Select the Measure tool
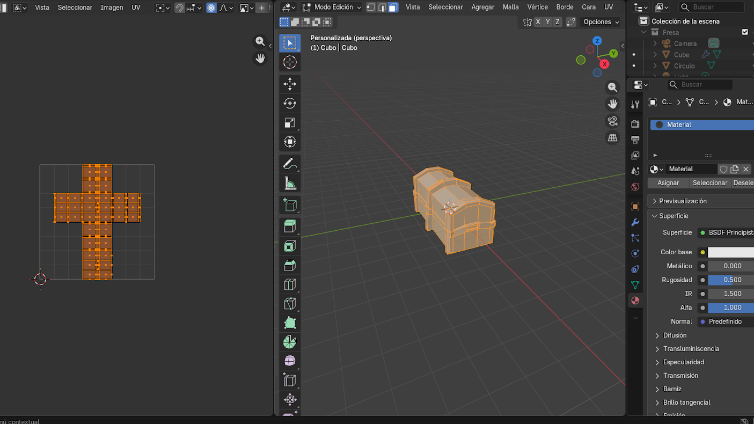Image resolution: width=754 pixels, height=424 pixels. pyautogui.click(x=290, y=184)
